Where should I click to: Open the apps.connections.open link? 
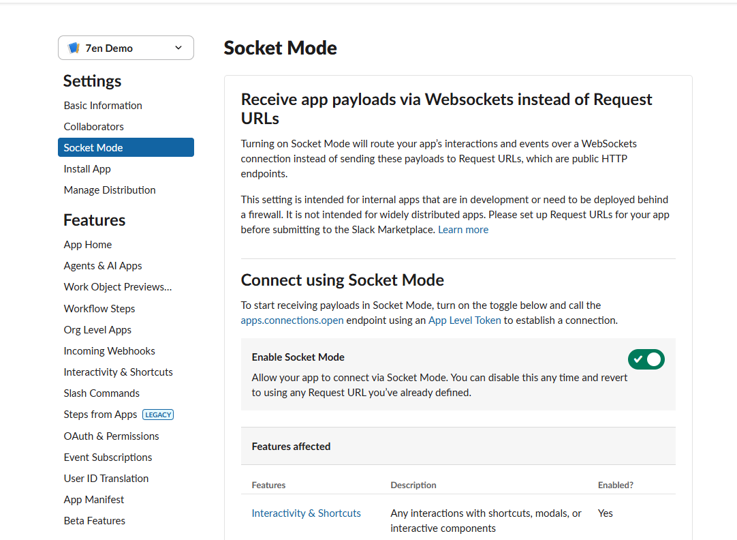(x=292, y=320)
